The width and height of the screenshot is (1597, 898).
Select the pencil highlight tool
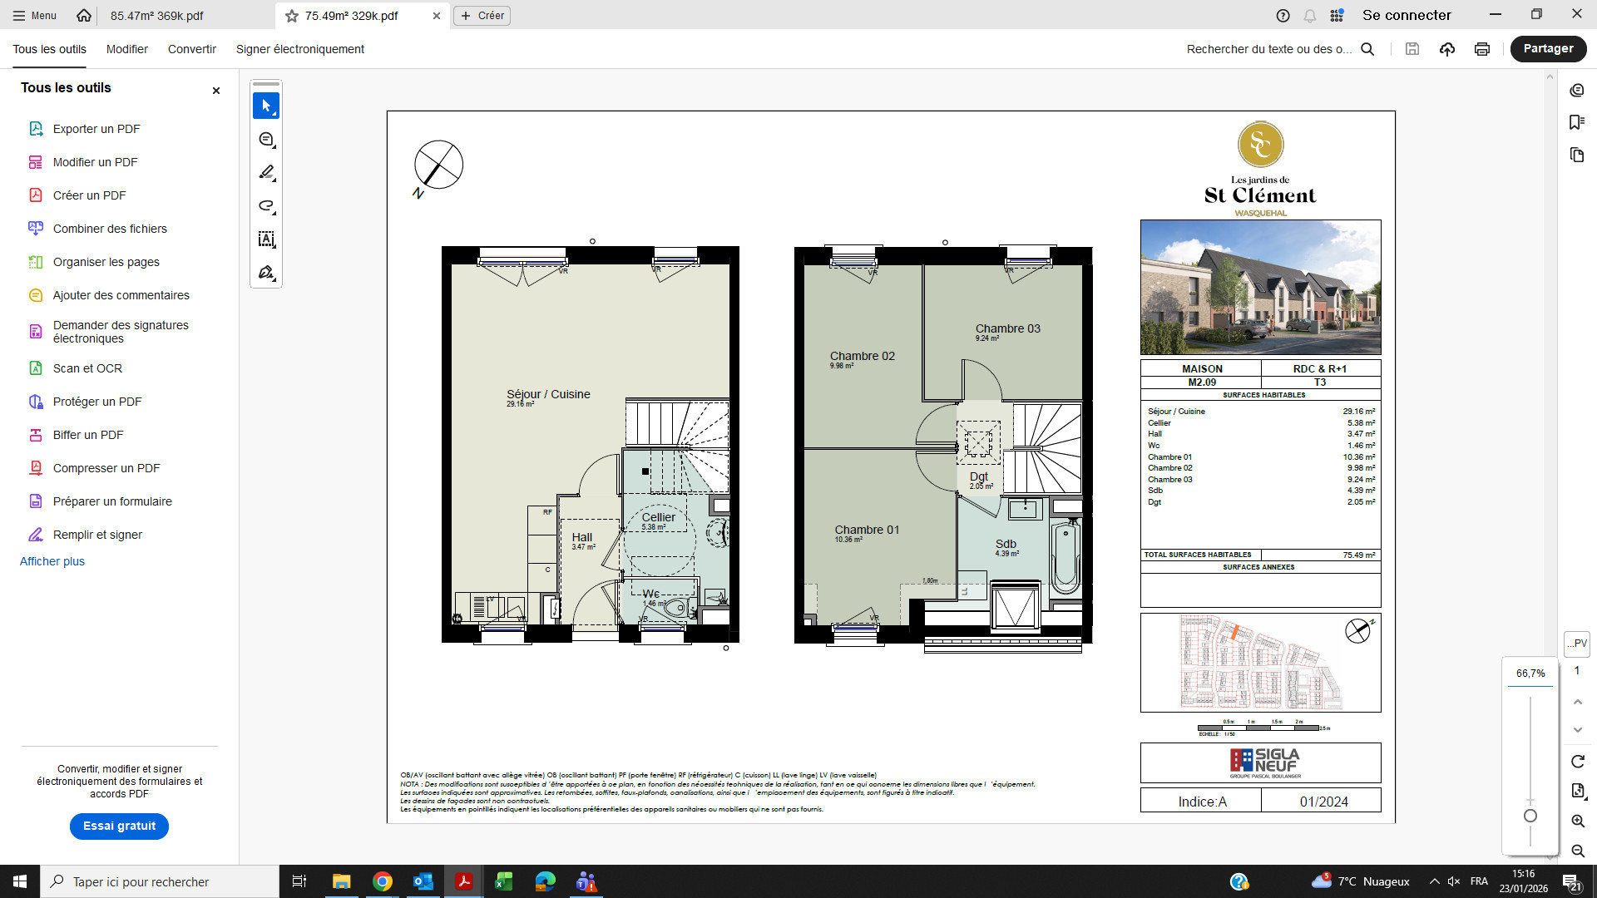[x=266, y=173]
